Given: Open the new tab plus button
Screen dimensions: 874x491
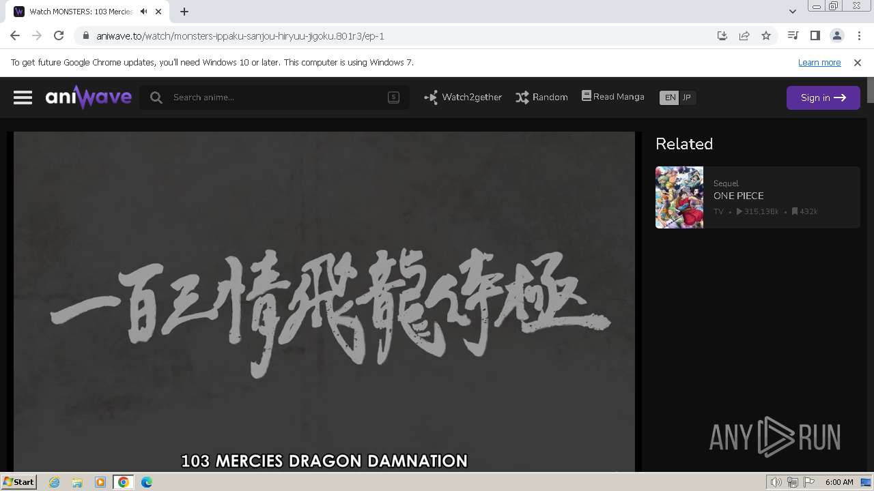Looking at the screenshot, I should tap(184, 12).
